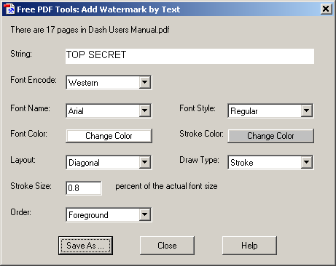336x266 pixels.
Task: Click the 'Order:' label
Action: [20, 212]
